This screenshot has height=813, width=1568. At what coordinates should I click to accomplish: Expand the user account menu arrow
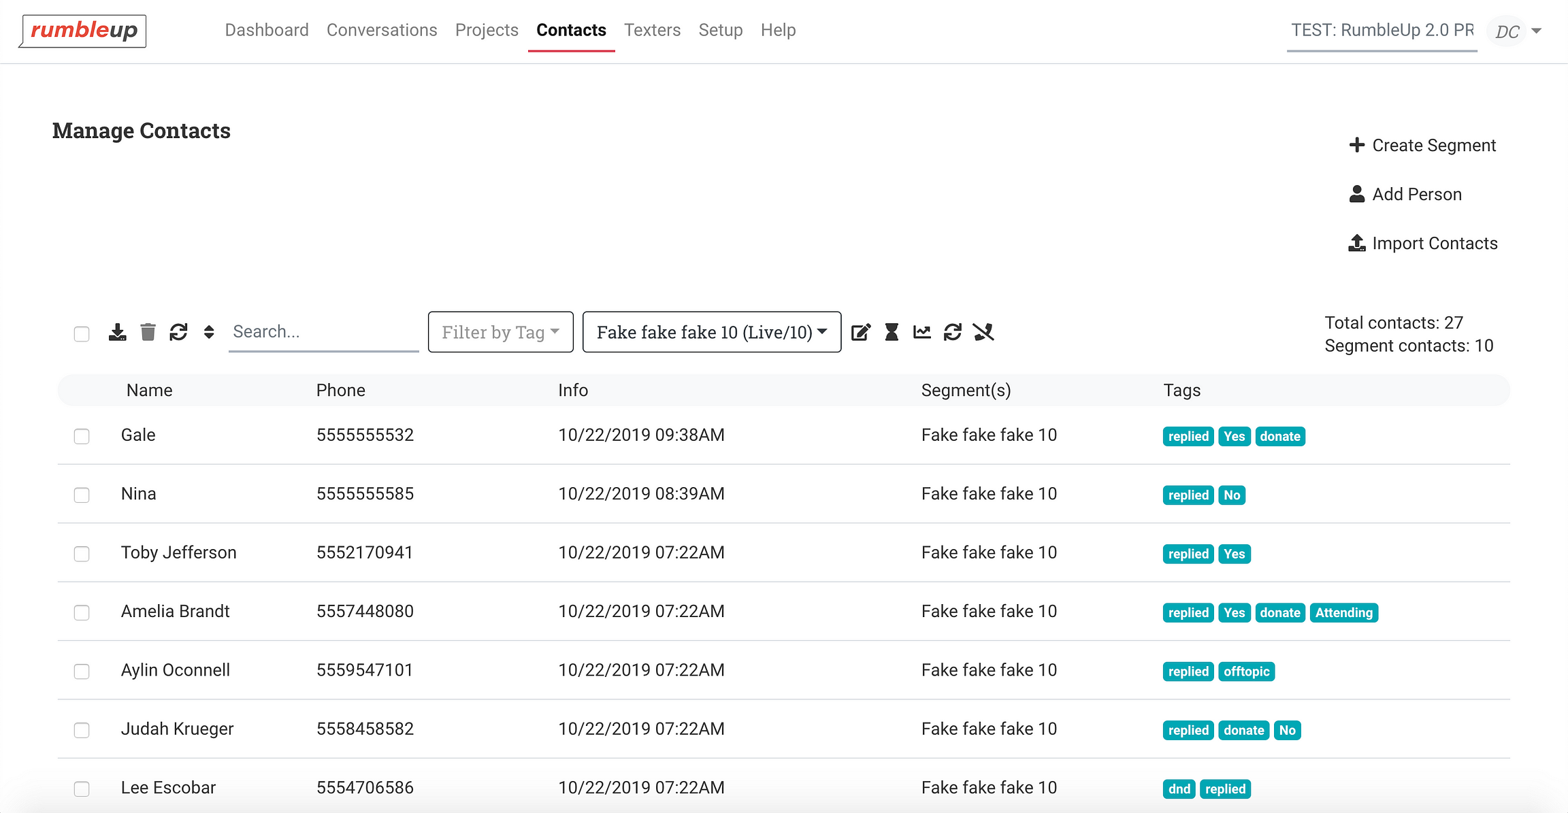point(1537,31)
